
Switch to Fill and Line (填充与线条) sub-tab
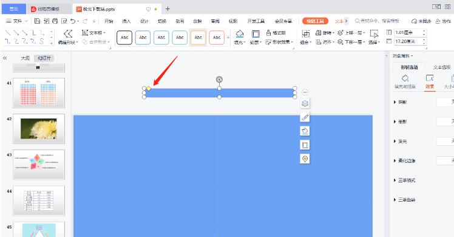point(405,82)
